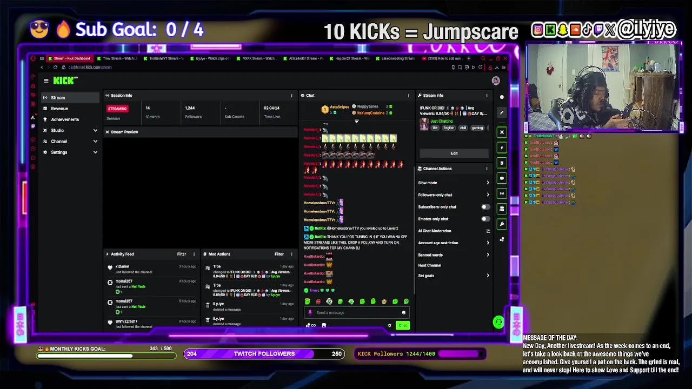692x389 pixels.
Task: Open Banned words settings
Action: coord(454,255)
